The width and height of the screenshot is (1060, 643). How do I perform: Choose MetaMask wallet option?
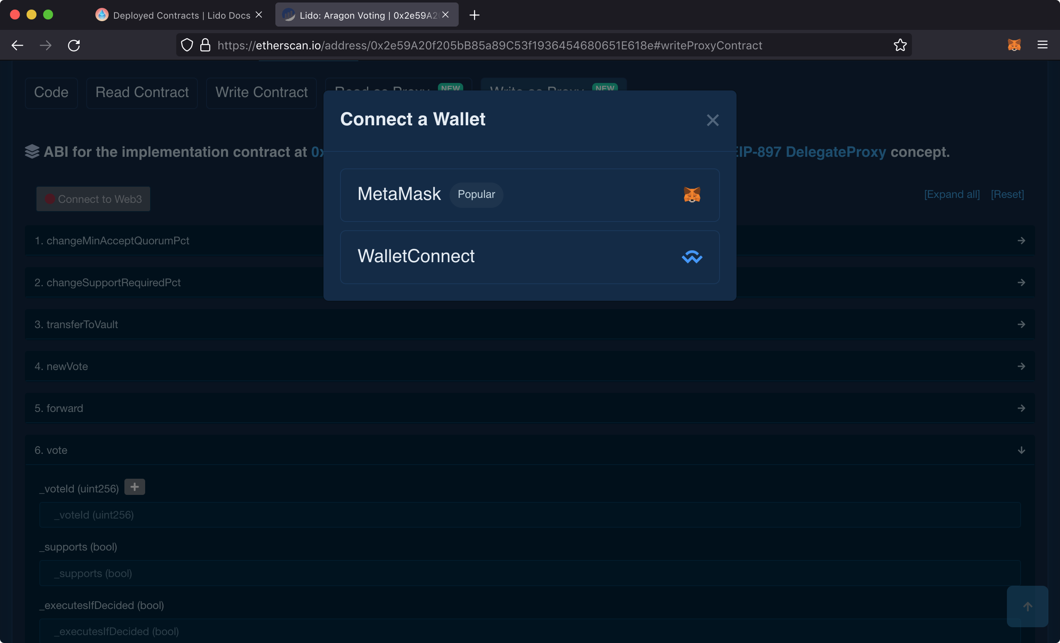pyautogui.click(x=530, y=195)
